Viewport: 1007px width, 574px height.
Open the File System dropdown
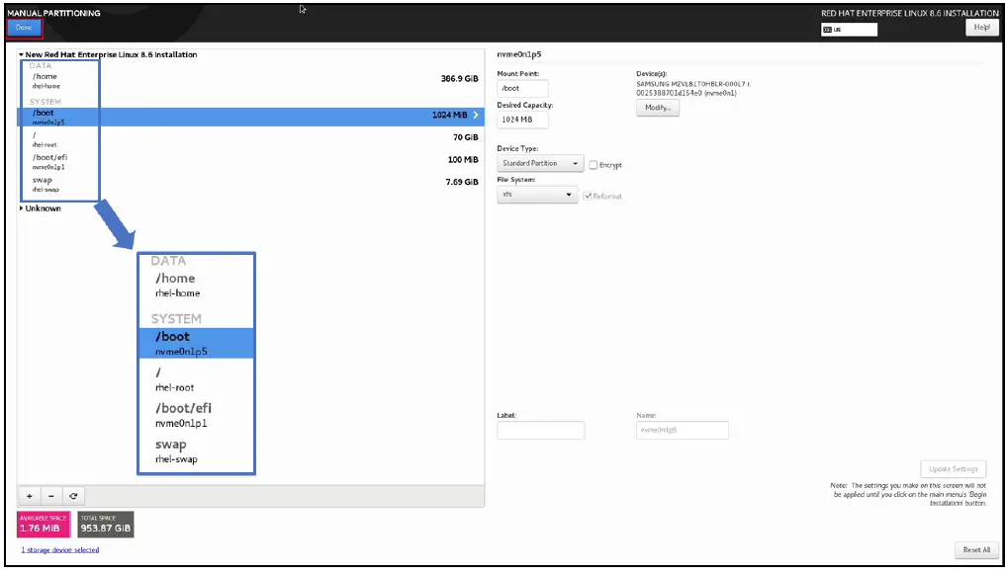pos(537,195)
